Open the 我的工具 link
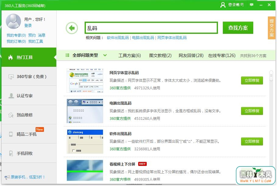Image resolution: width=277 pixels, height=186 pixels. coord(36,41)
